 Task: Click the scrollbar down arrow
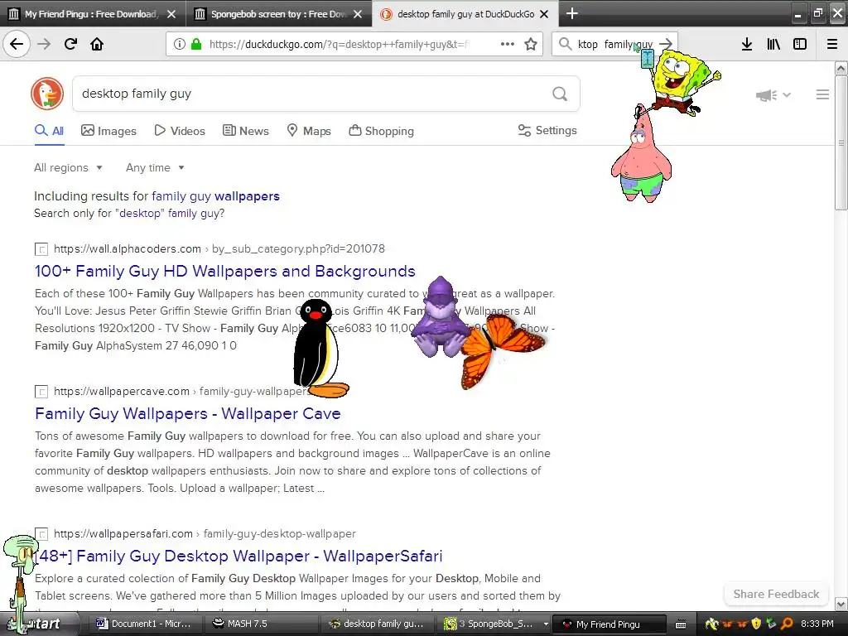(x=841, y=604)
